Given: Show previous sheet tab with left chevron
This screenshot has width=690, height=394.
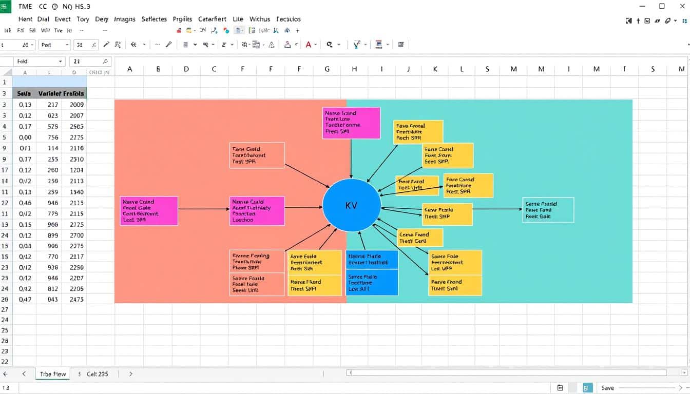Looking at the screenshot, I should click(x=24, y=374).
